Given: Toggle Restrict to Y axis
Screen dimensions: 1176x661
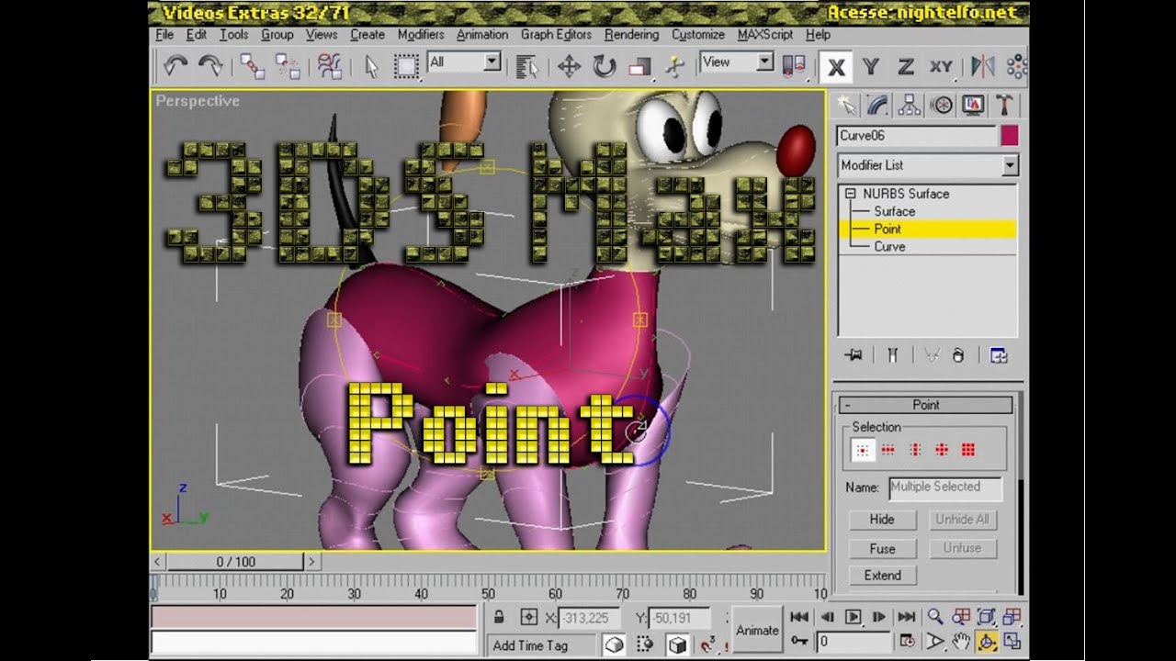Looking at the screenshot, I should point(871,66).
